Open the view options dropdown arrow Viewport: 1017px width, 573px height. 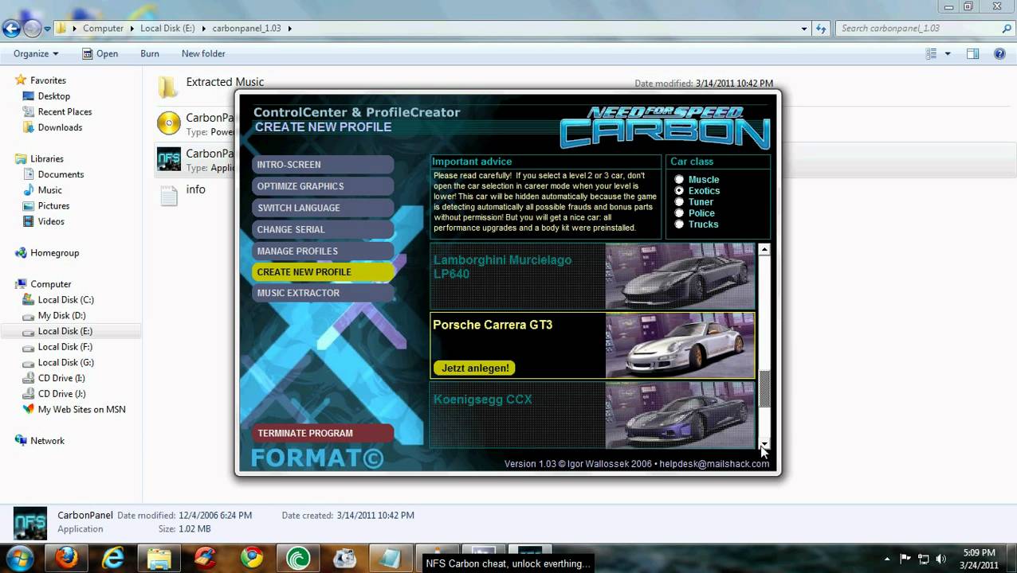(x=948, y=53)
